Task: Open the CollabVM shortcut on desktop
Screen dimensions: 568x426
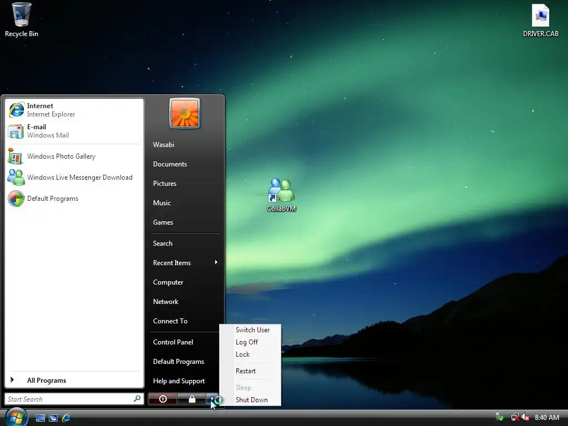Action: pyautogui.click(x=281, y=195)
